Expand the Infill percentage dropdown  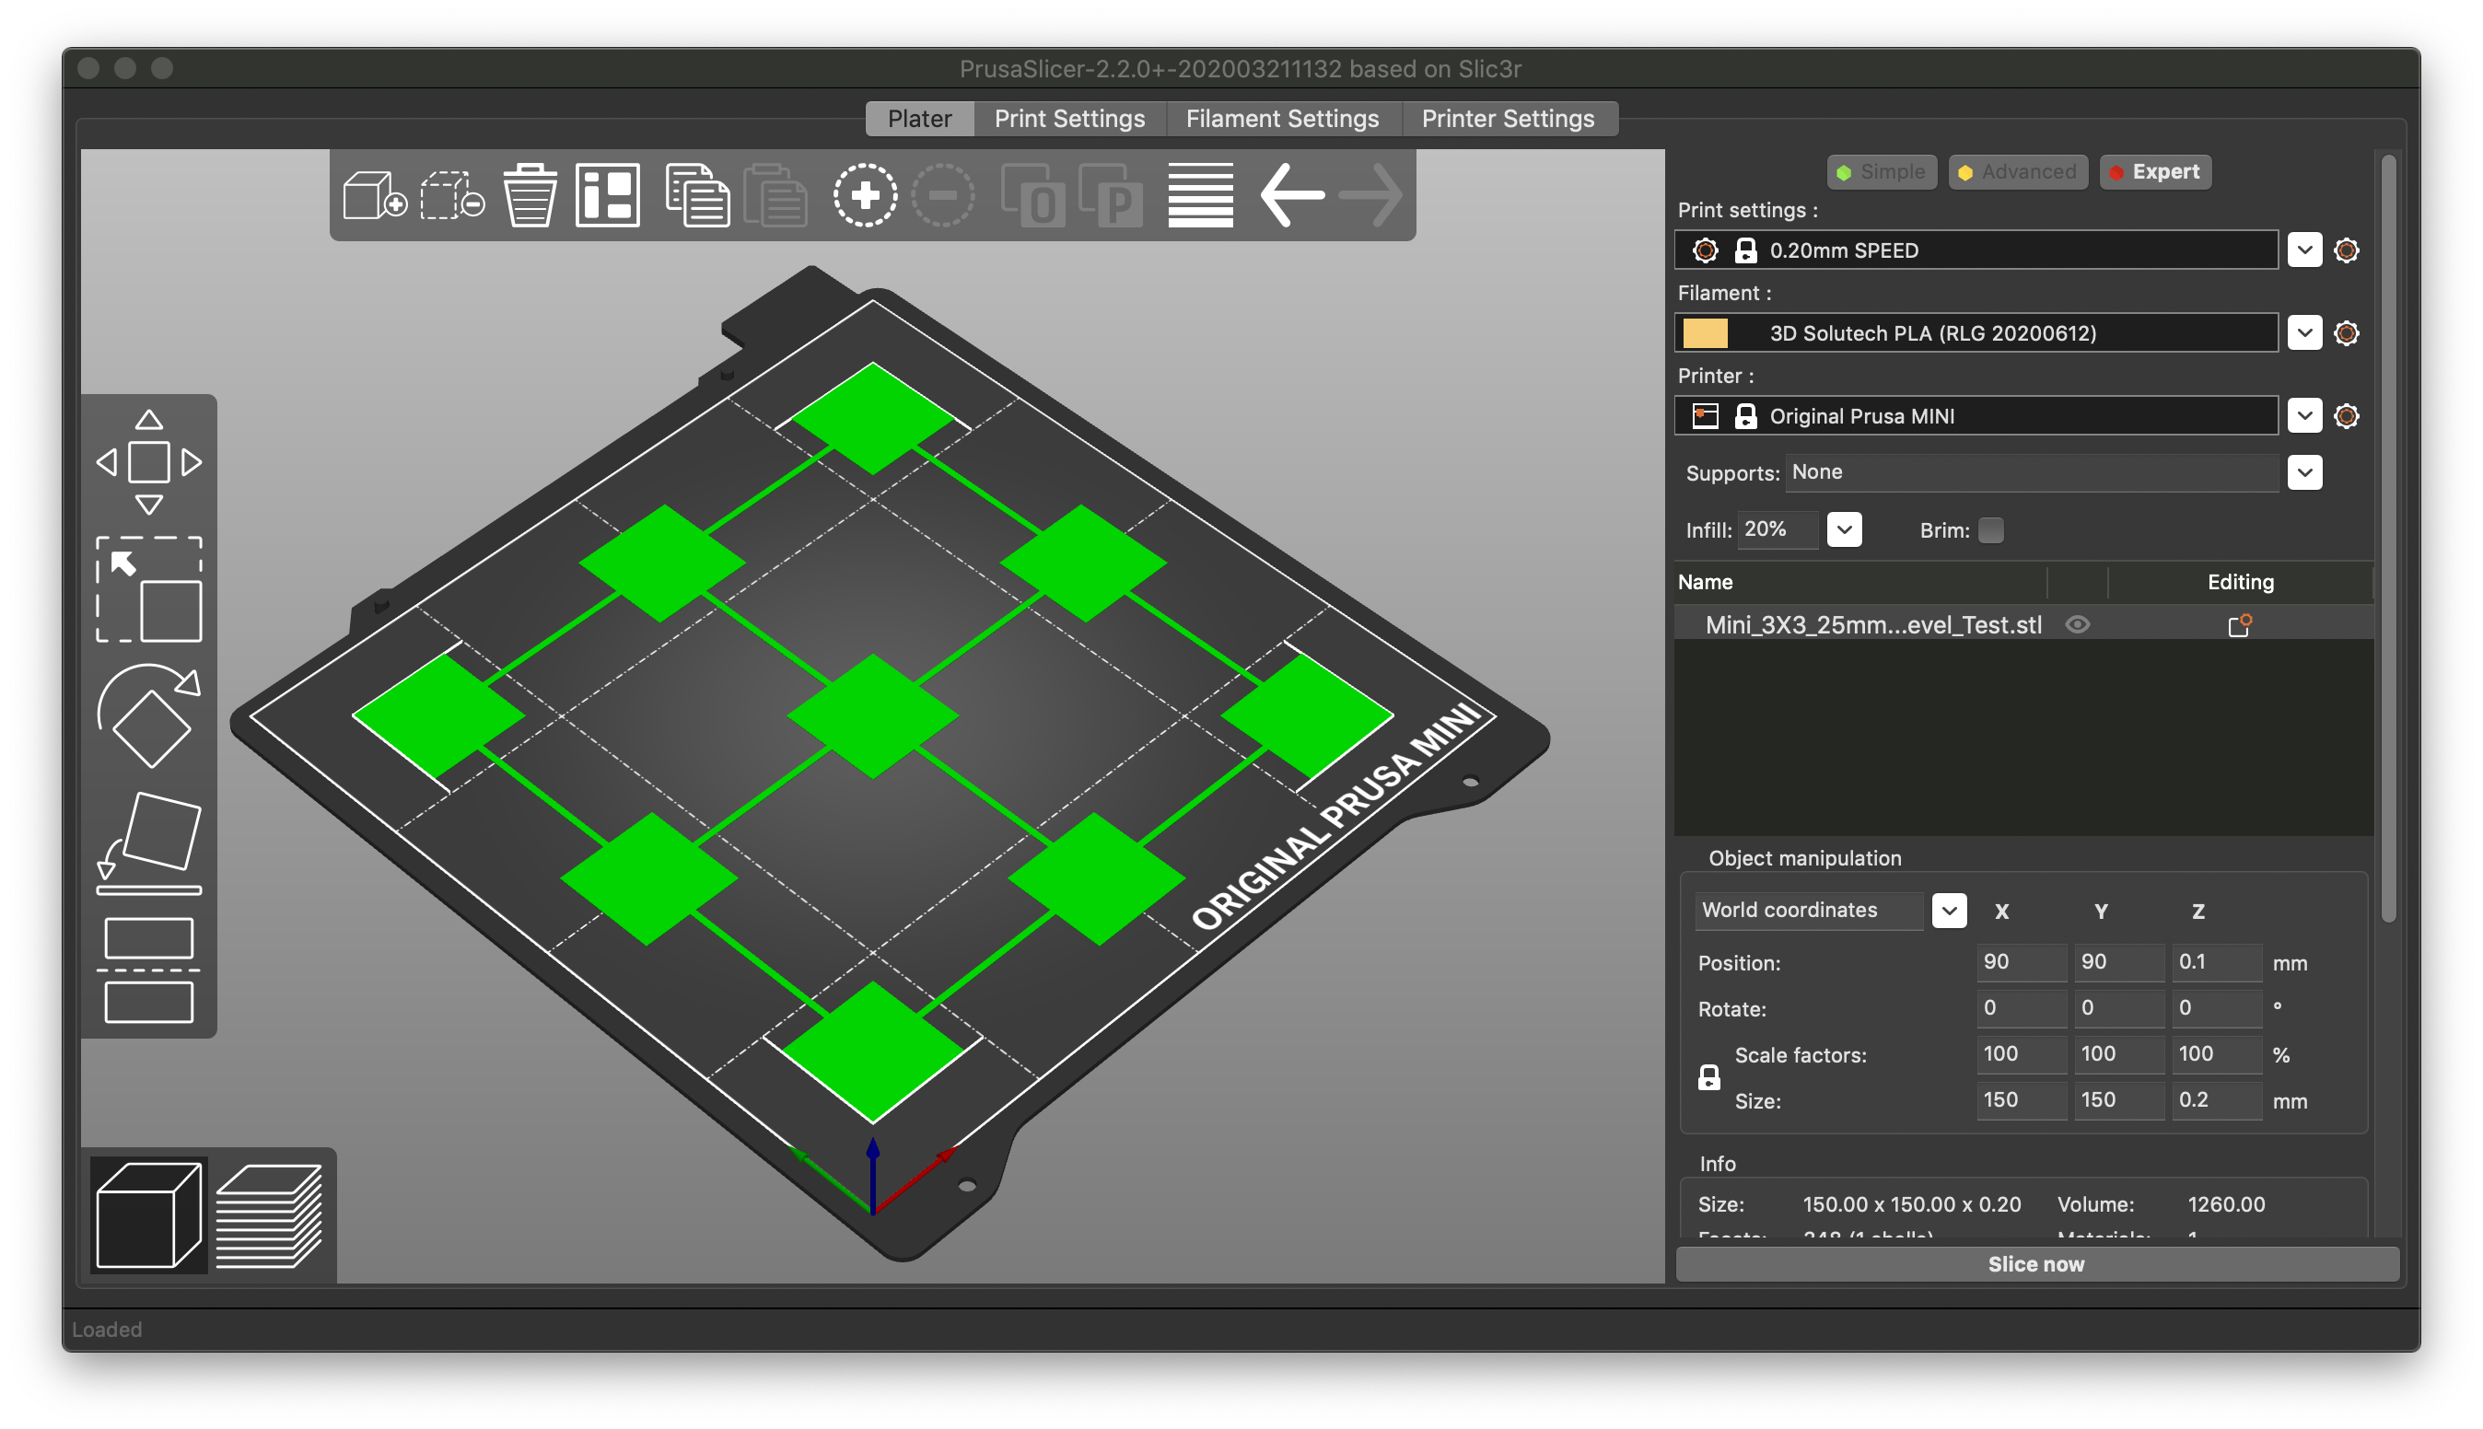click(1845, 530)
